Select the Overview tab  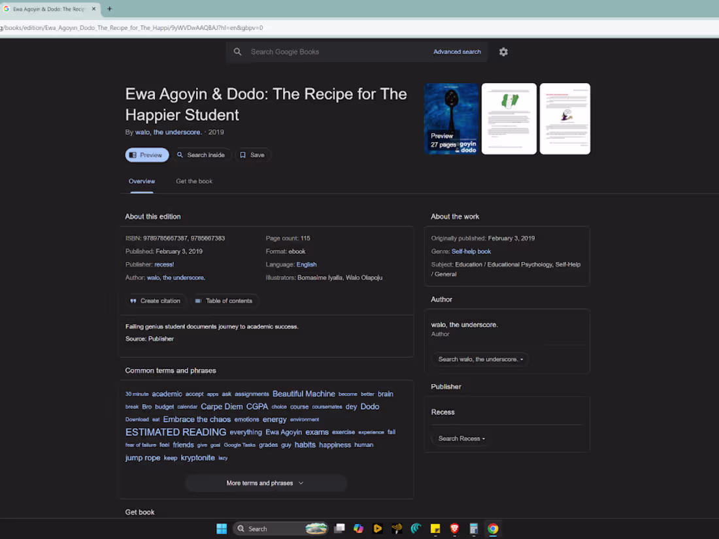pyautogui.click(x=142, y=181)
